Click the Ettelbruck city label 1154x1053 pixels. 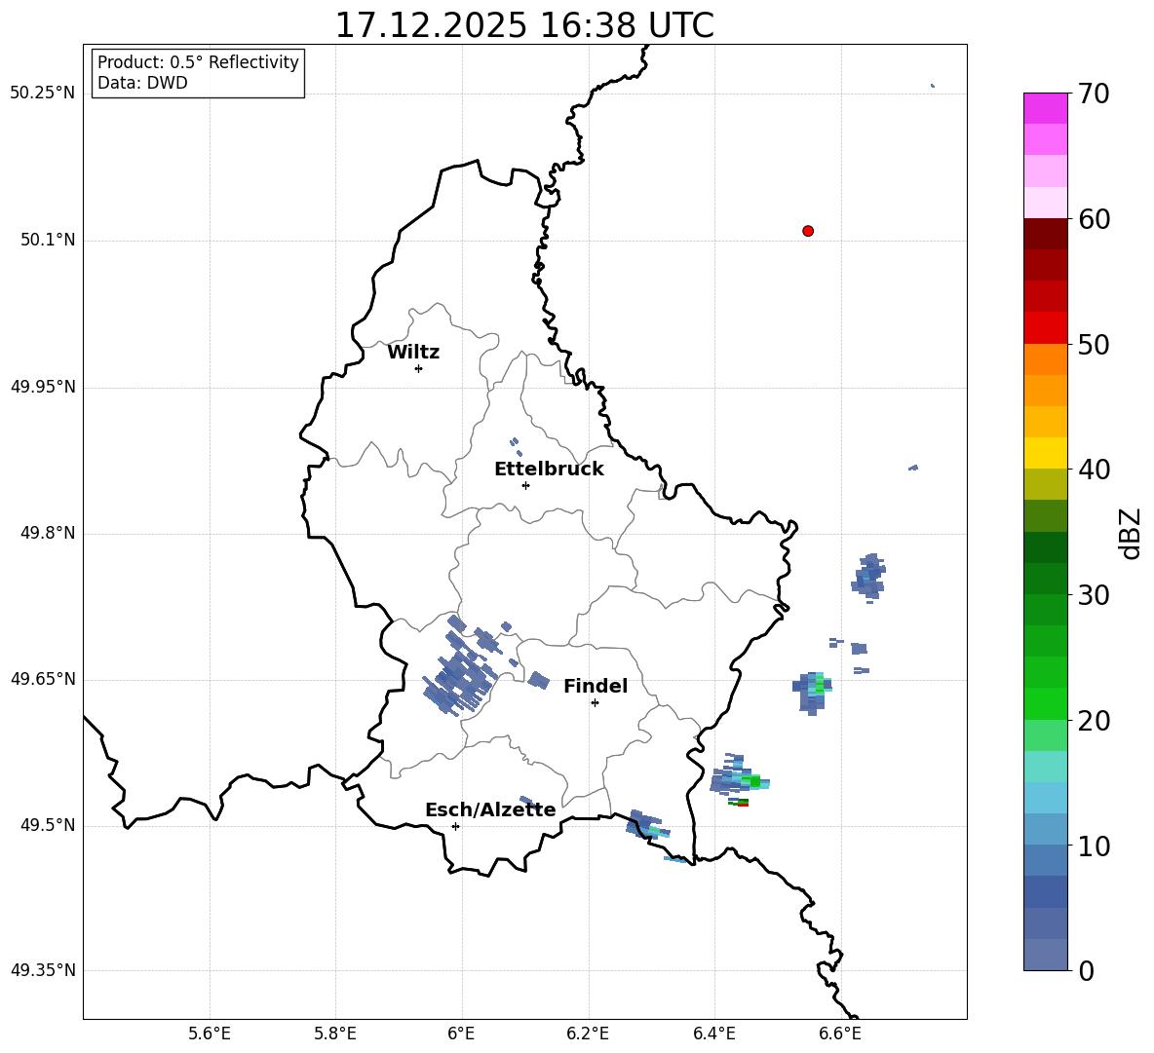[549, 470]
